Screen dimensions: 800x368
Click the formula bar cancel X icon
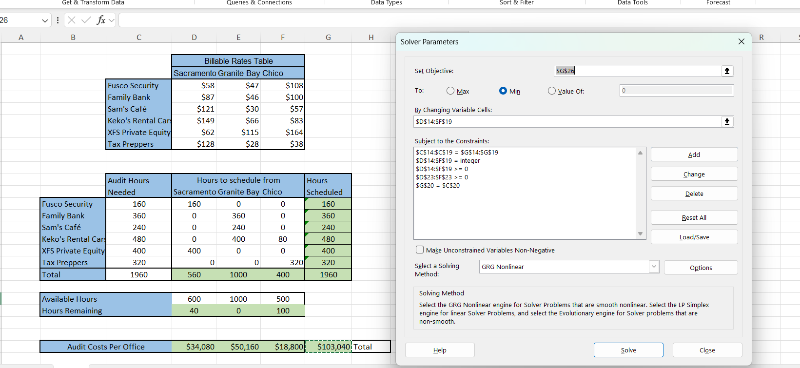pyautogui.click(x=72, y=20)
